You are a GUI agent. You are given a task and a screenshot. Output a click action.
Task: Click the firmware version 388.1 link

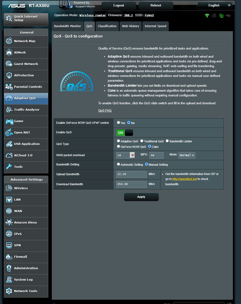click(x=128, y=15)
